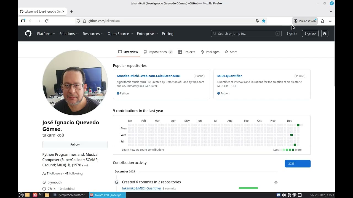Screen dimensions: 353x198
Task: Click the takamiko8 Firefox taskbar window button
Action: pyautogui.click(x=107, y=195)
